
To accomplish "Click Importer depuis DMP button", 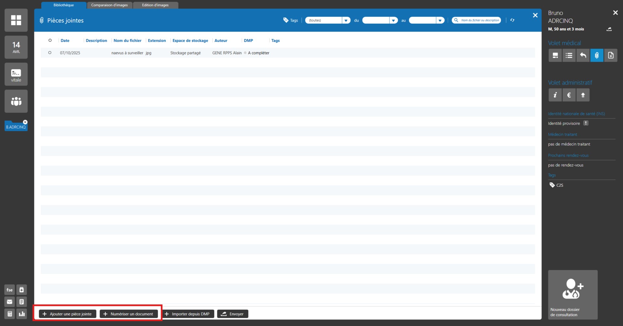I will pos(188,314).
